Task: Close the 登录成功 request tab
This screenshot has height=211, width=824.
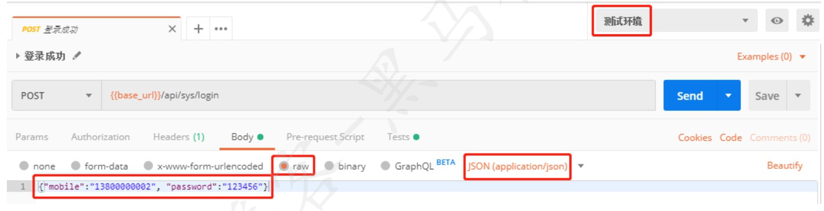Action: pos(172,29)
